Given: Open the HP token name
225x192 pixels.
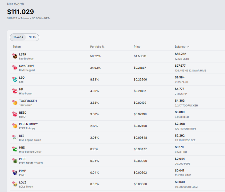Looking at the screenshot, I should pos(21,89).
